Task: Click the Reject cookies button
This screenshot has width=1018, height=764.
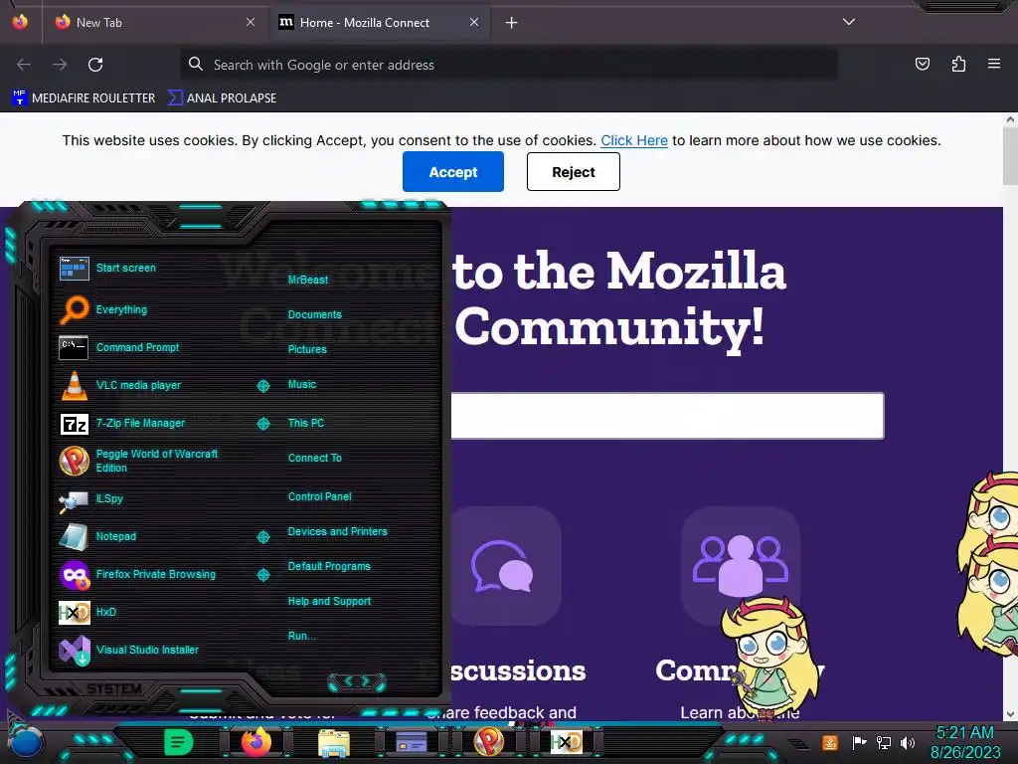Action: (x=574, y=171)
